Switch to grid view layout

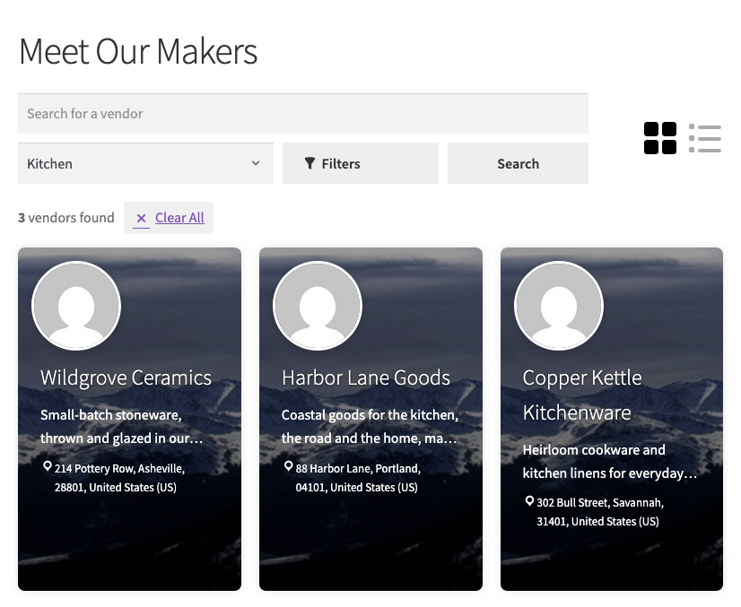659,138
